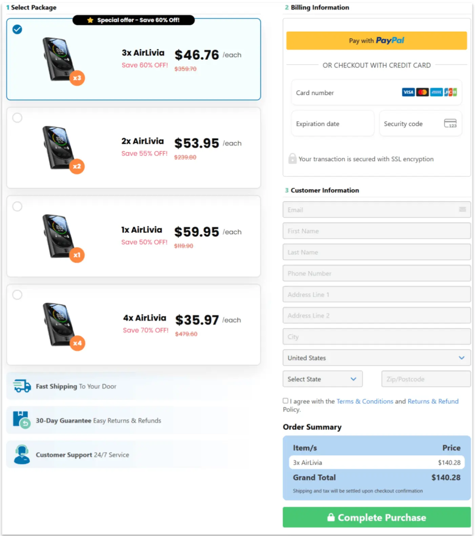475x536 pixels.
Task: Click the Pay with PayPal button
Action: pos(376,40)
